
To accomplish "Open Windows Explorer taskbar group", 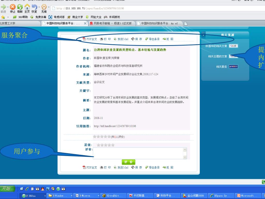I will pyautogui.click(x=60, y=196).
